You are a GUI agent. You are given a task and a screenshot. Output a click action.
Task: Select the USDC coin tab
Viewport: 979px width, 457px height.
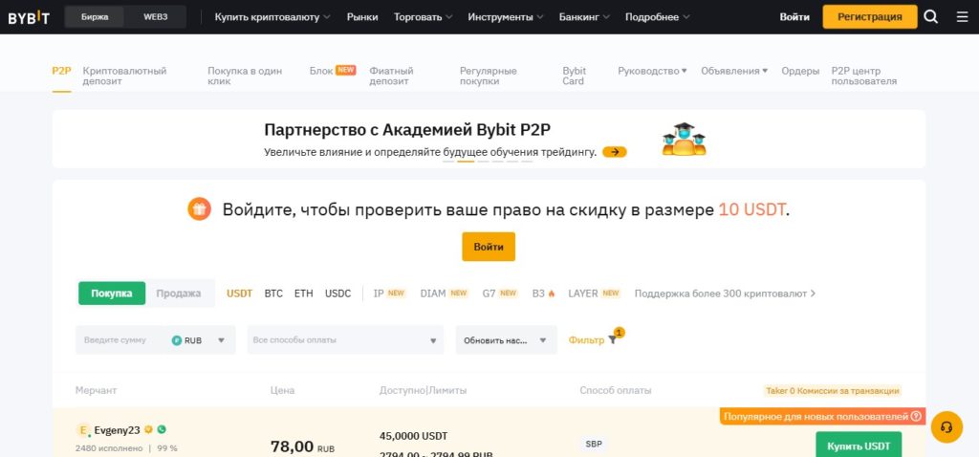tap(337, 294)
